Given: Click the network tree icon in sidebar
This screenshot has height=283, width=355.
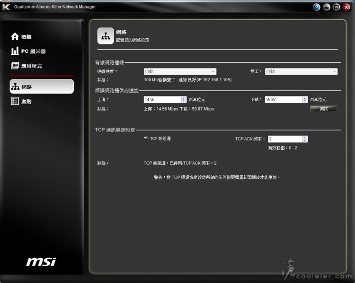Looking at the screenshot, I should (x=15, y=86).
